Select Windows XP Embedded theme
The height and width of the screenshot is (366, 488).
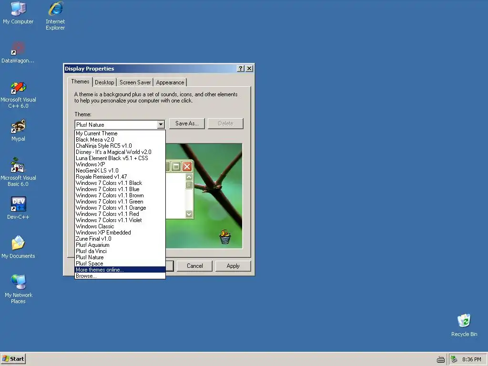(x=120, y=233)
